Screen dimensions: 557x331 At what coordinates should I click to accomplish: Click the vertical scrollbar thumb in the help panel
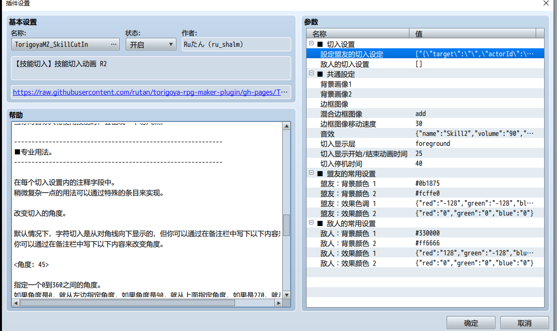point(286,225)
